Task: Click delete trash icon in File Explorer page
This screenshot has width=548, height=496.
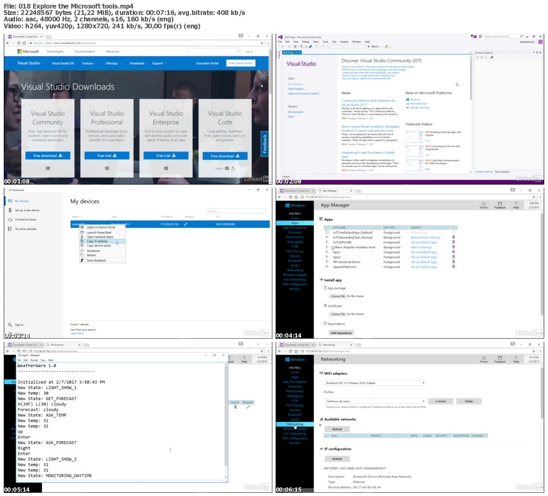Action: point(235,407)
